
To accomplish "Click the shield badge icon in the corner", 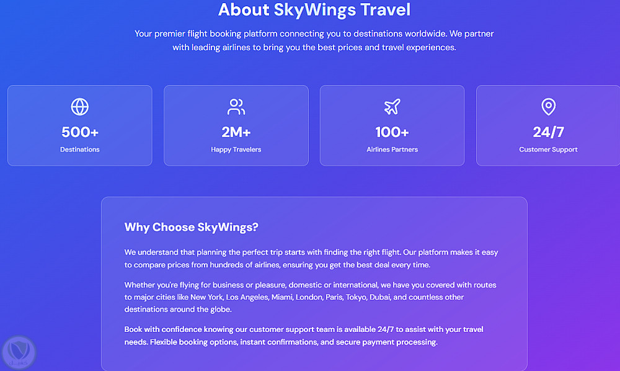I will point(19,352).
